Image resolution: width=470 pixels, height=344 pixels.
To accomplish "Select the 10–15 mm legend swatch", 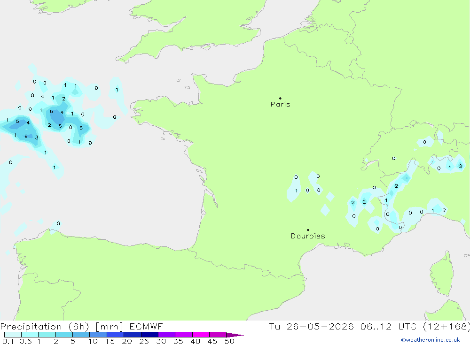I will click(x=98, y=335).
